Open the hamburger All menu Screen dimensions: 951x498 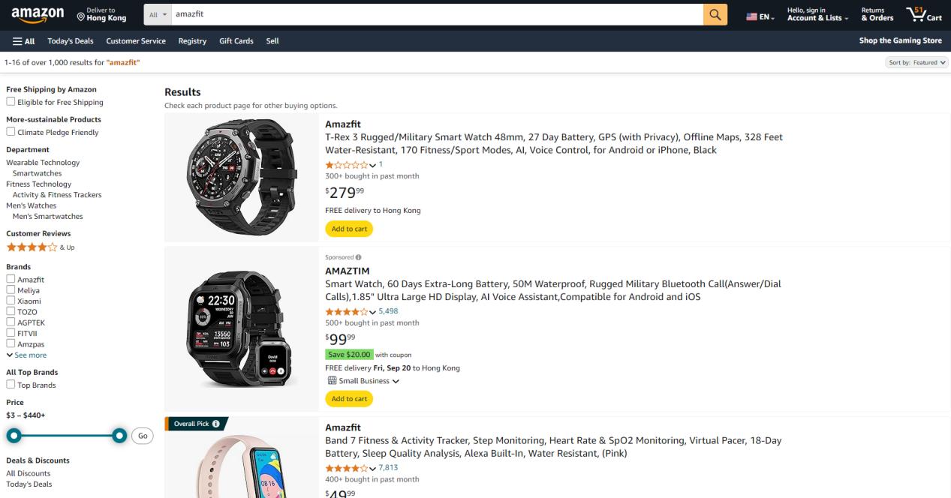click(24, 41)
